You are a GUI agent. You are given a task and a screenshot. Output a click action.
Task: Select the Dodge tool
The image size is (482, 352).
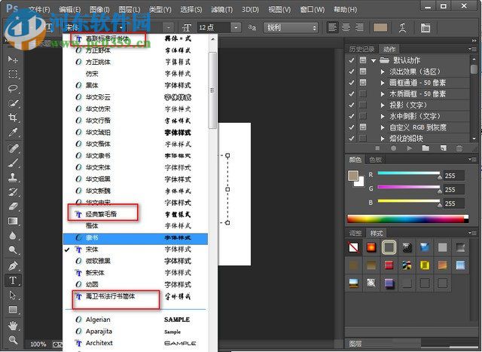(13, 249)
